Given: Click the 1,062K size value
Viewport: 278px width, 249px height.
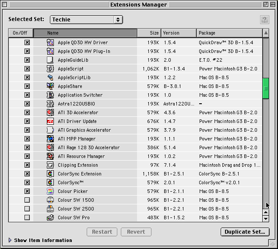Looking at the screenshot, I should tap(151, 69).
